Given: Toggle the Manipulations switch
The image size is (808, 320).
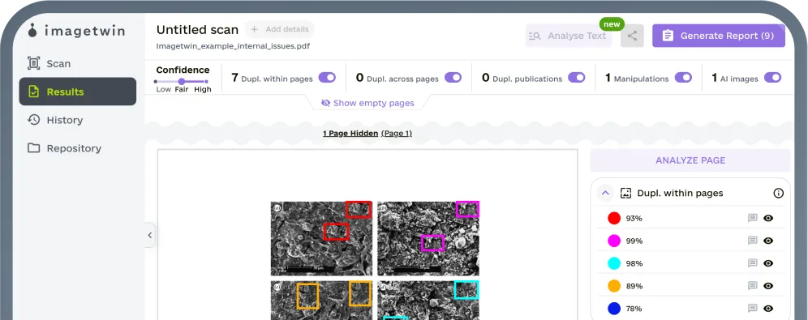Looking at the screenshot, I should (x=683, y=78).
